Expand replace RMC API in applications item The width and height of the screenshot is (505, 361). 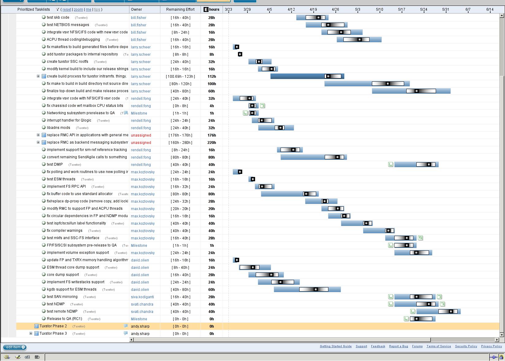pyautogui.click(x=38, y=135)
